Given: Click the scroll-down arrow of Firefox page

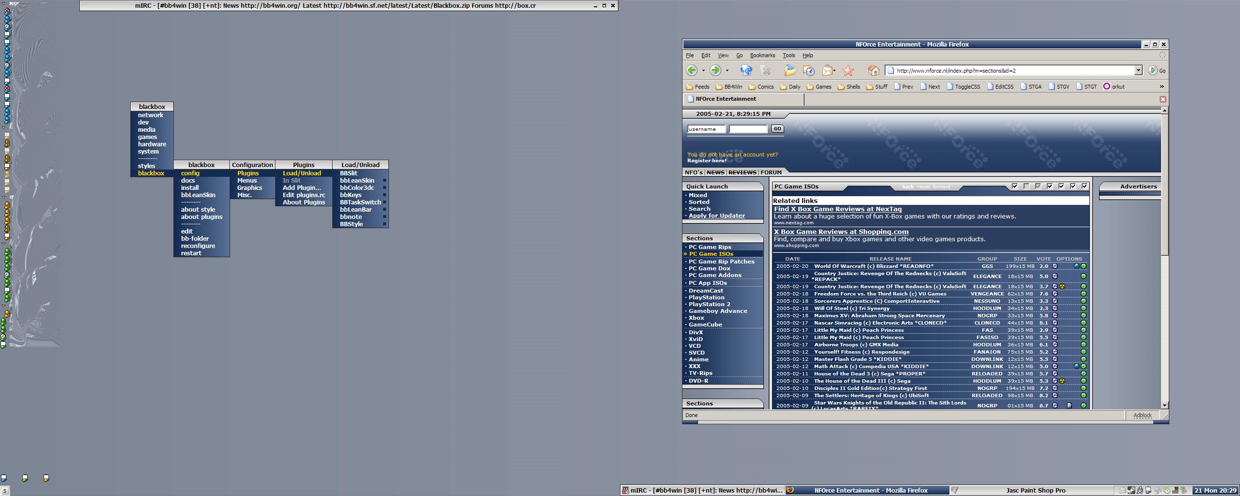Looking at the screenshot, I should pos(1164,405).
